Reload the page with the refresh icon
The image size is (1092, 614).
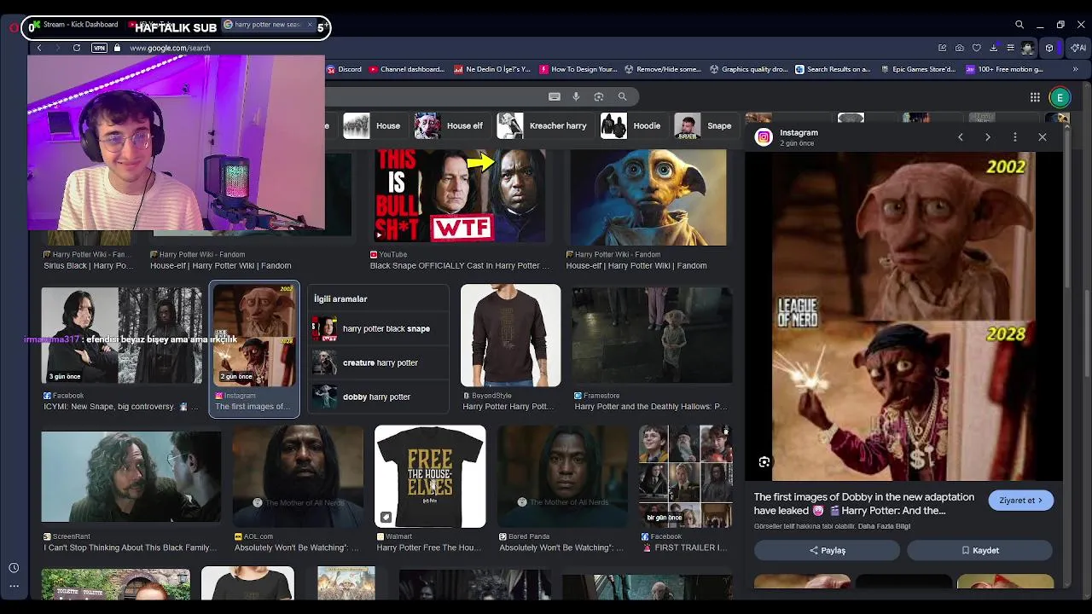(x=77, y=48)
